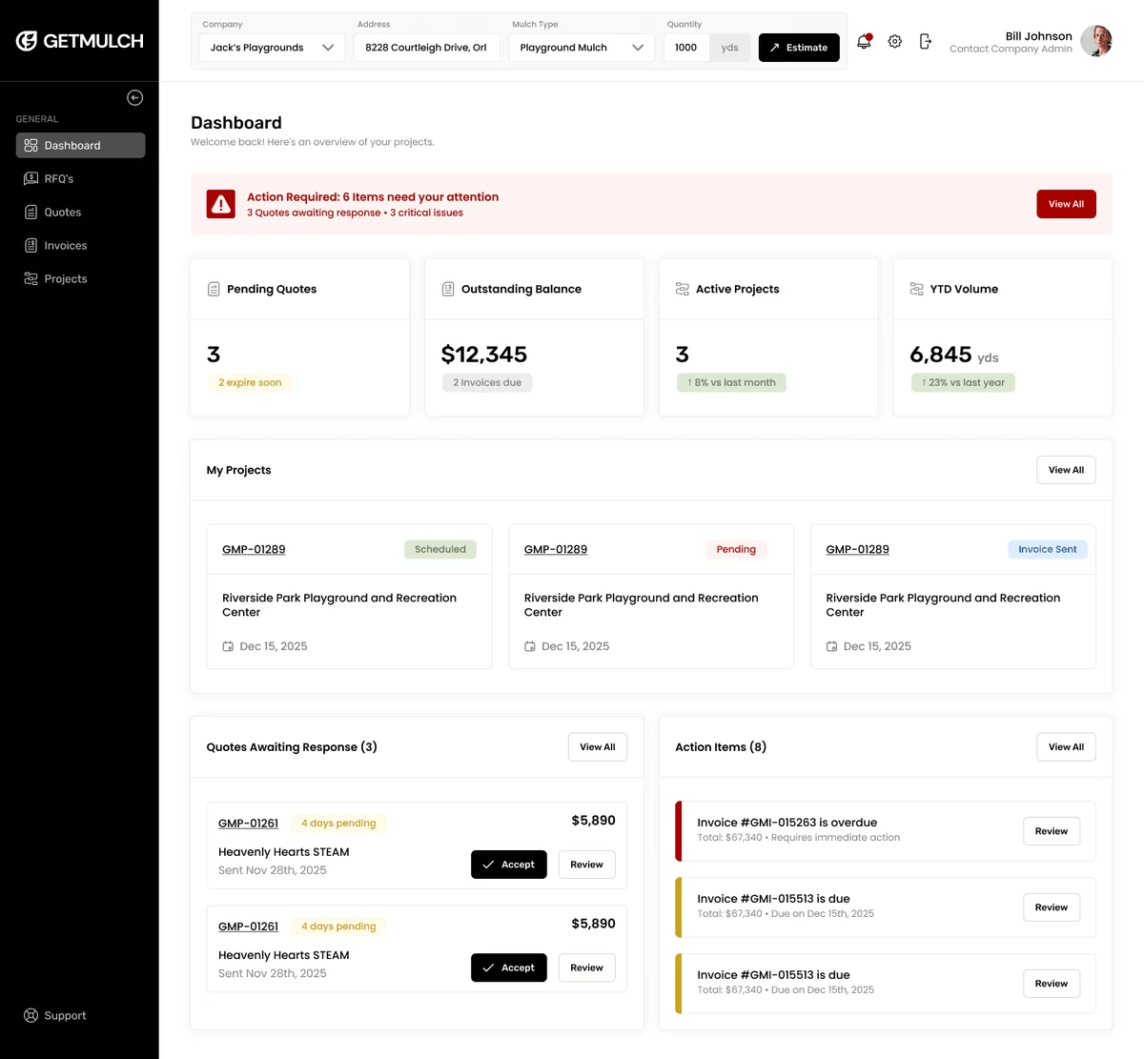Click the red warning alert icon

click(221, 204)
